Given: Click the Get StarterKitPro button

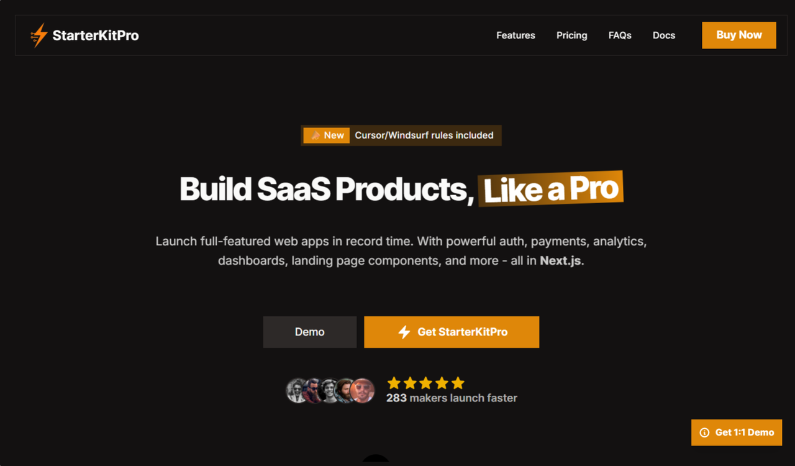Looking at the screenshot, I should click(452, 332).
